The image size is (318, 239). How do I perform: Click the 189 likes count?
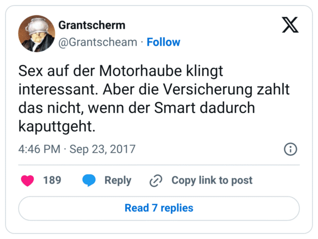click(x=52, y=180)
